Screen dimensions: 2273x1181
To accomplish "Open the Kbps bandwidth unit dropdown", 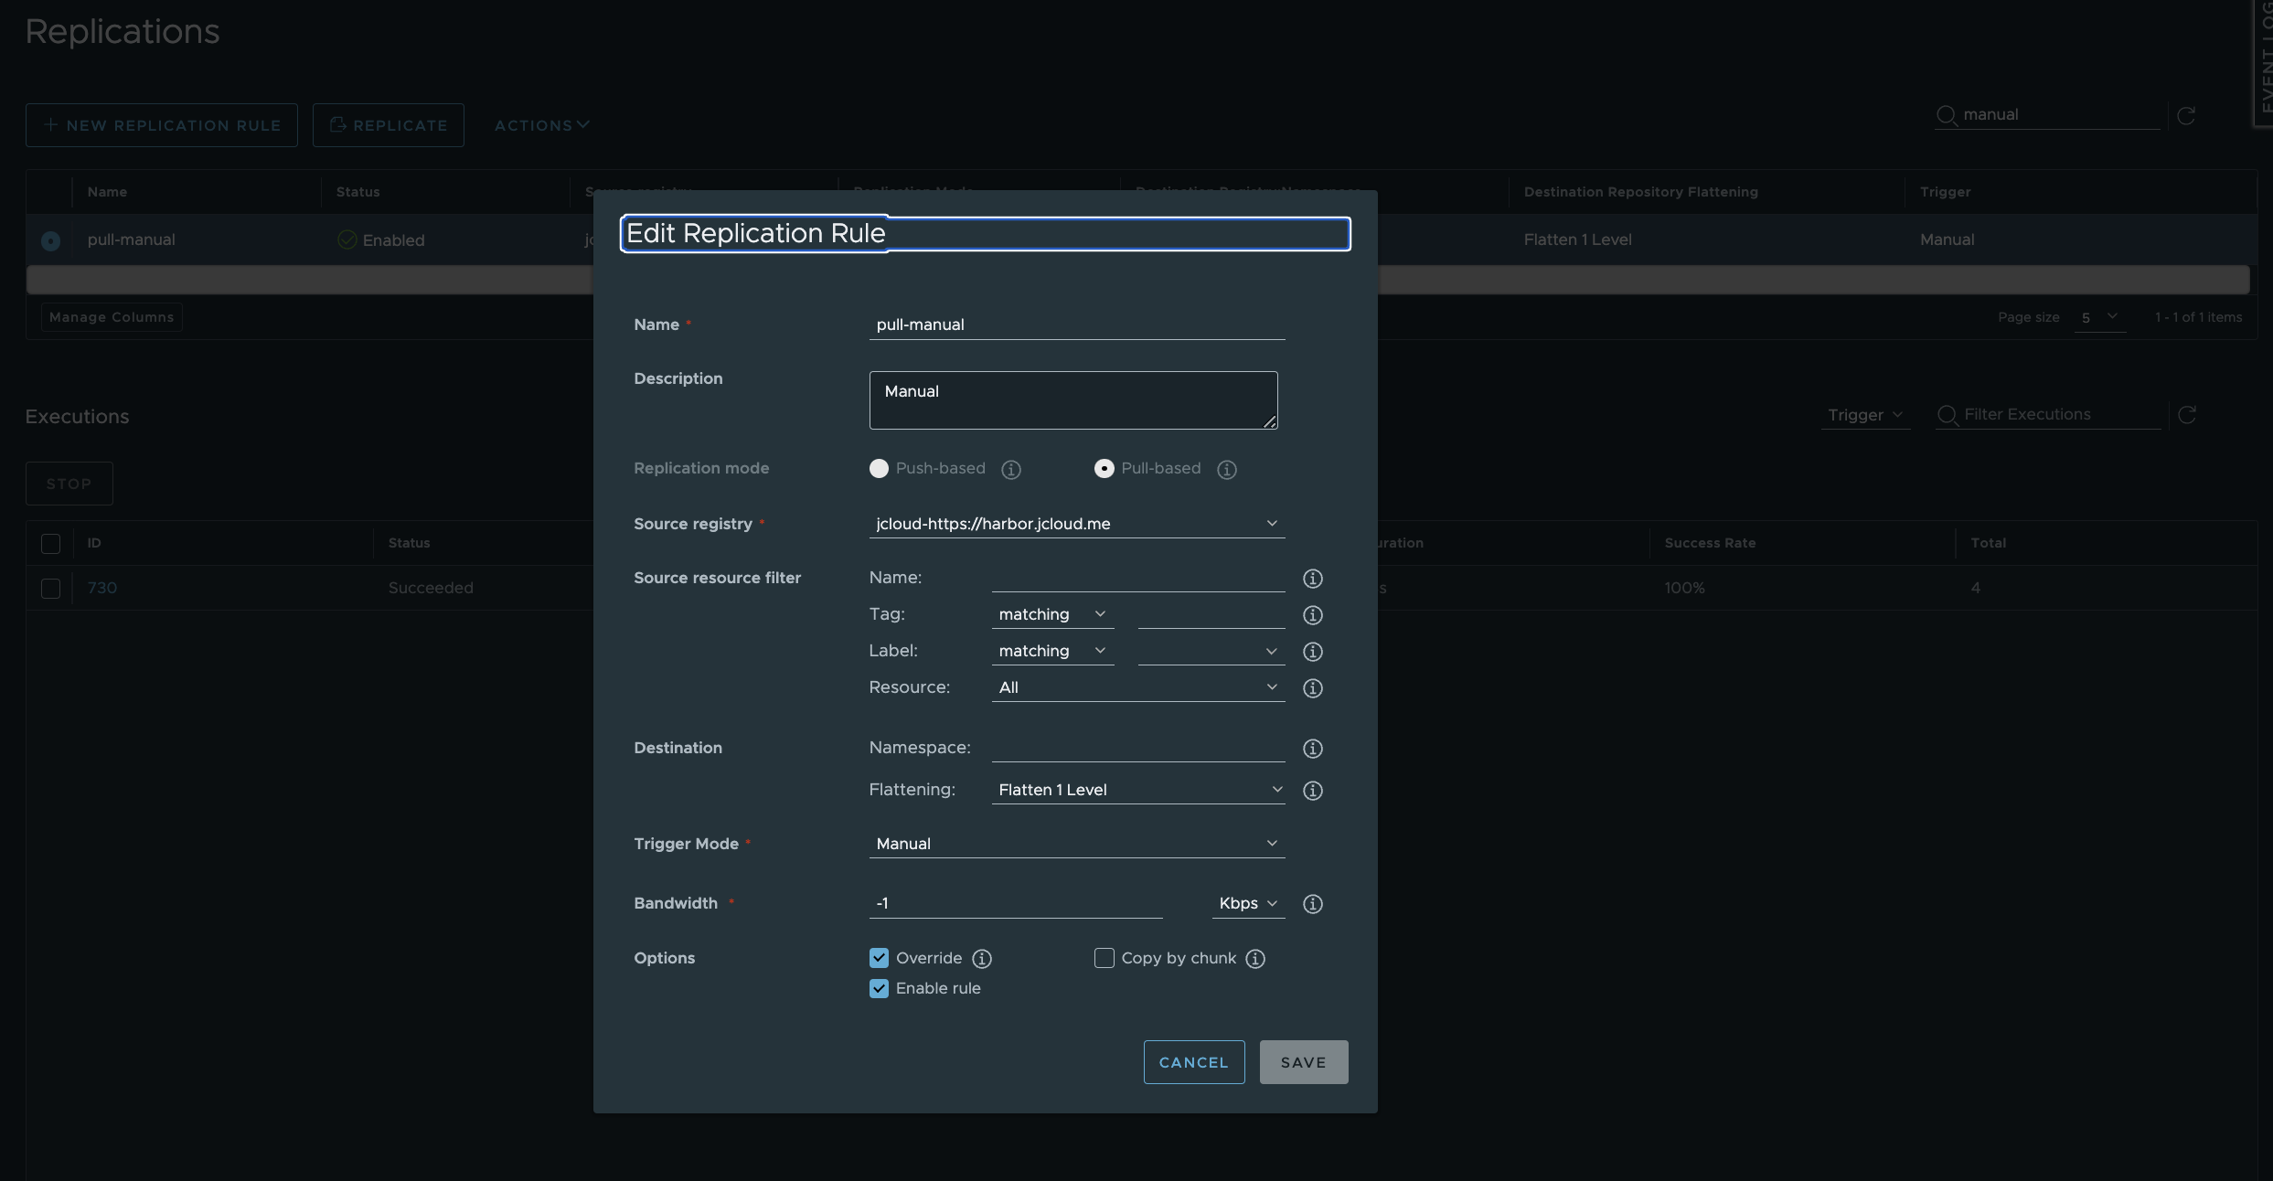I will pos(1247,903).
